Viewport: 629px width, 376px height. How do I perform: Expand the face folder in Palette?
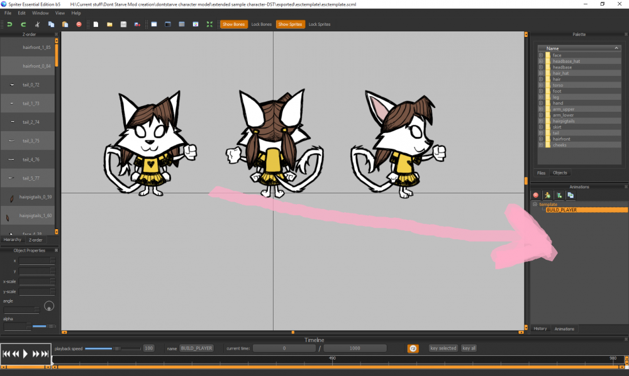541,55
